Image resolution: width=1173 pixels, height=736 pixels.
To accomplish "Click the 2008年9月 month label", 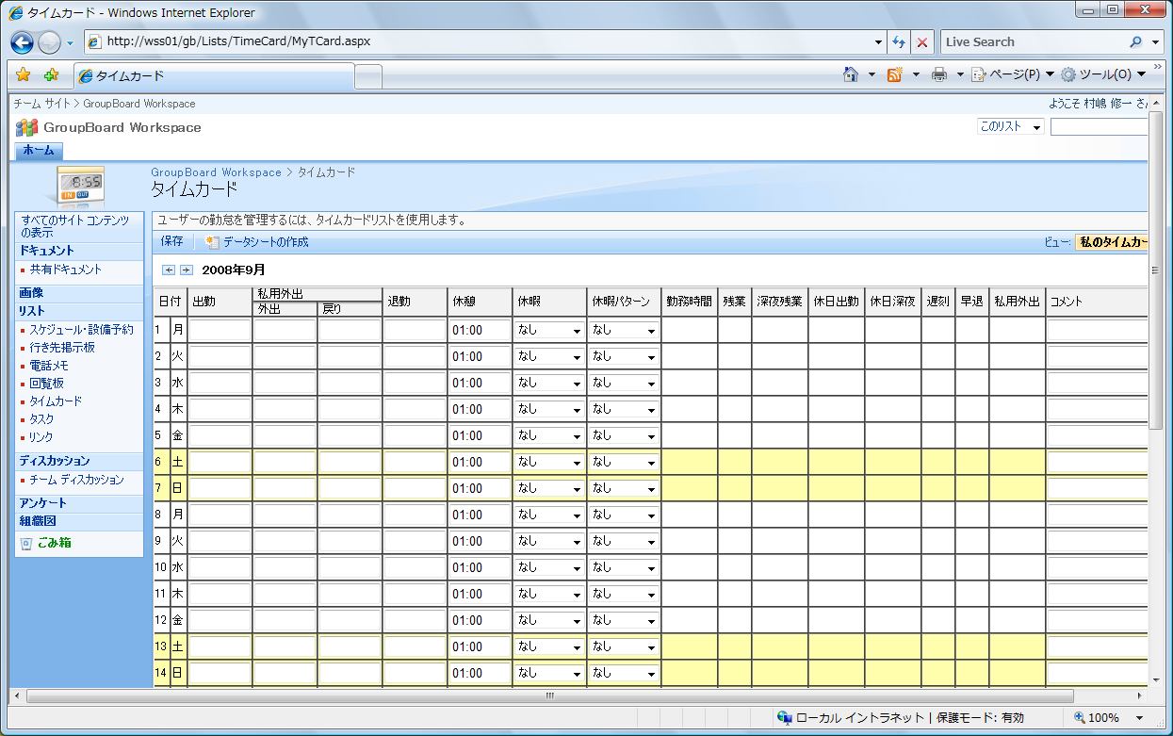I will click(234, 270).
